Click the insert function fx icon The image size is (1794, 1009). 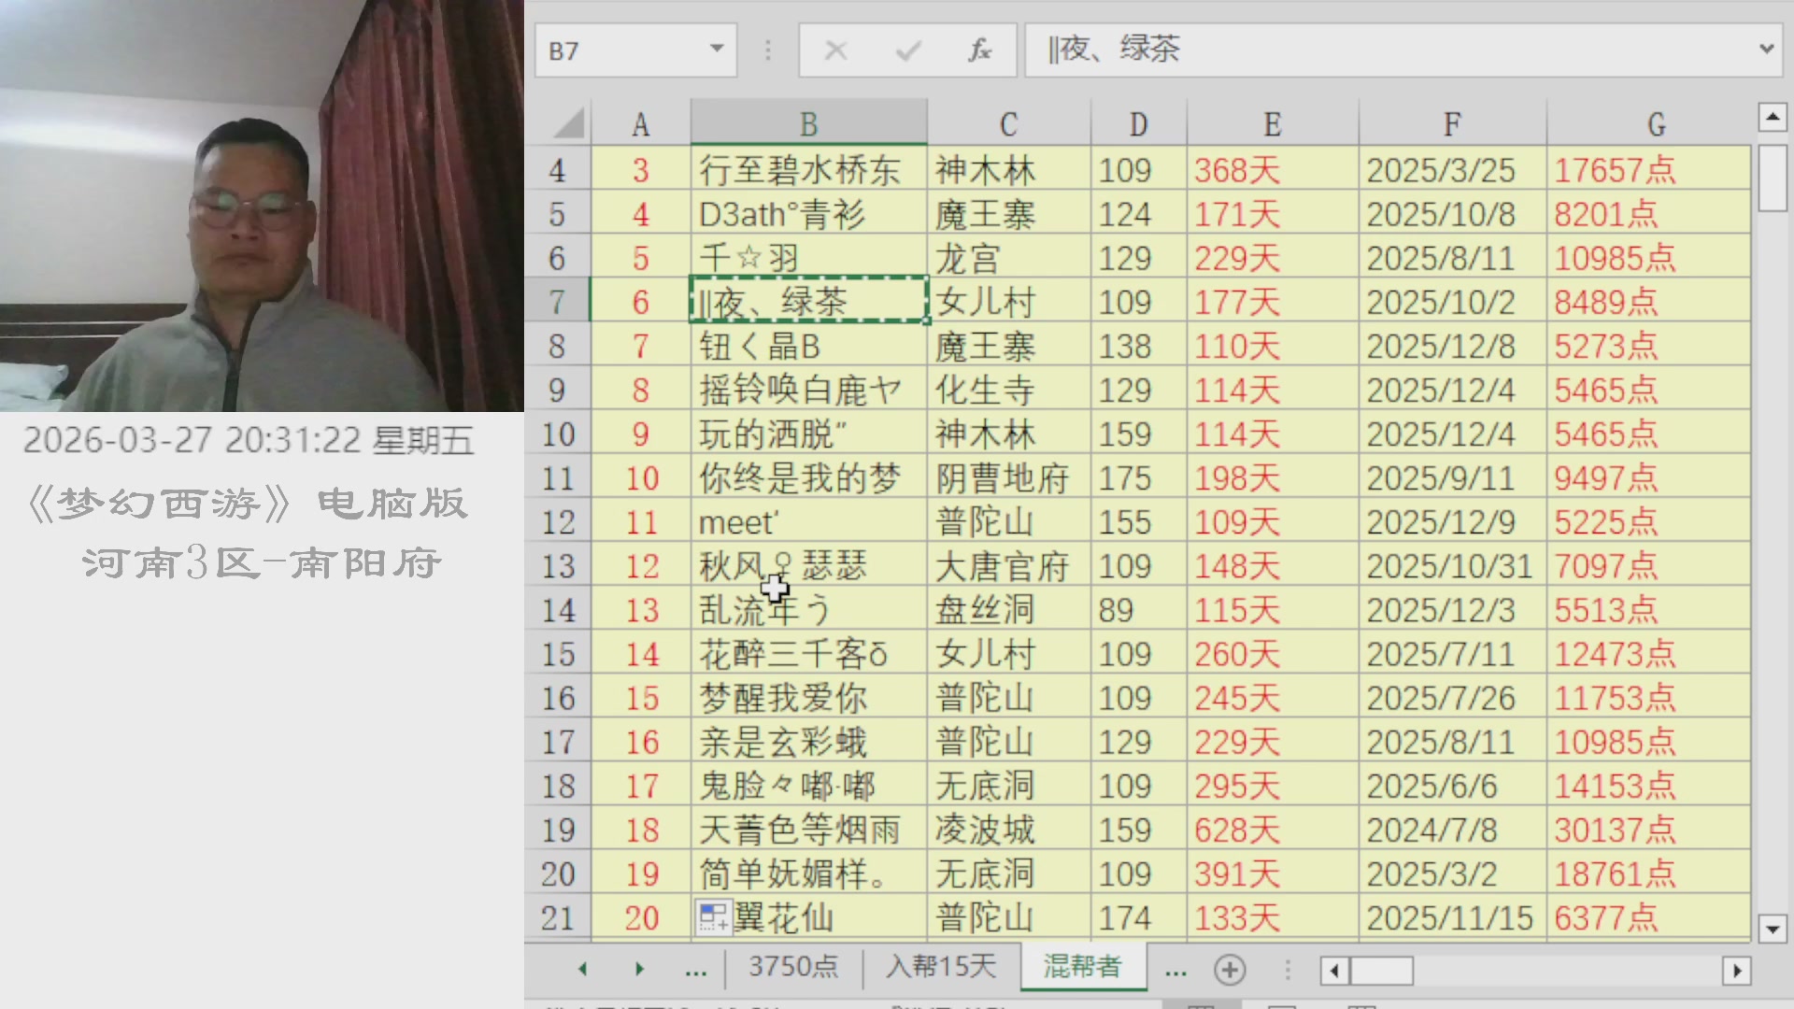coord(979,50)
